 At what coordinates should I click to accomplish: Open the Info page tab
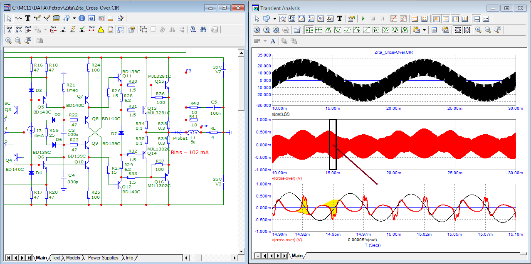pos(130,258)
